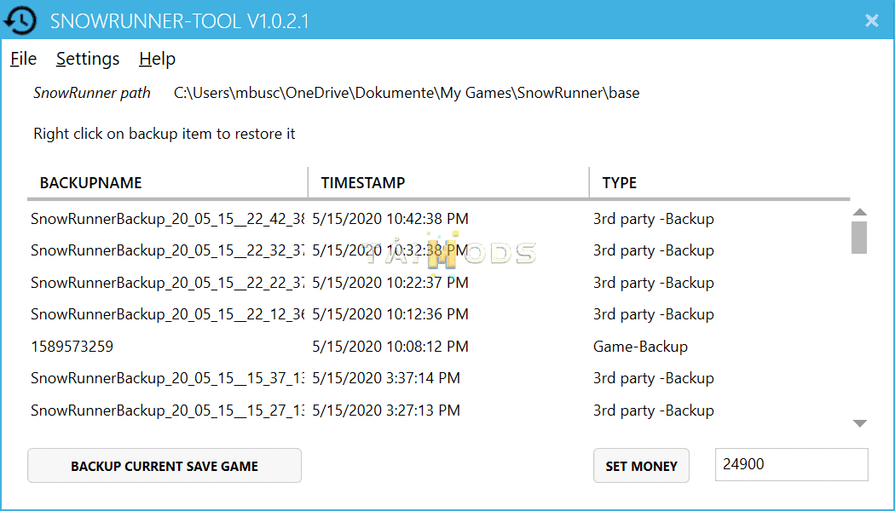Sort by the TYPE column header
This screenshot has width=895, height=511.
click(620, 182)
